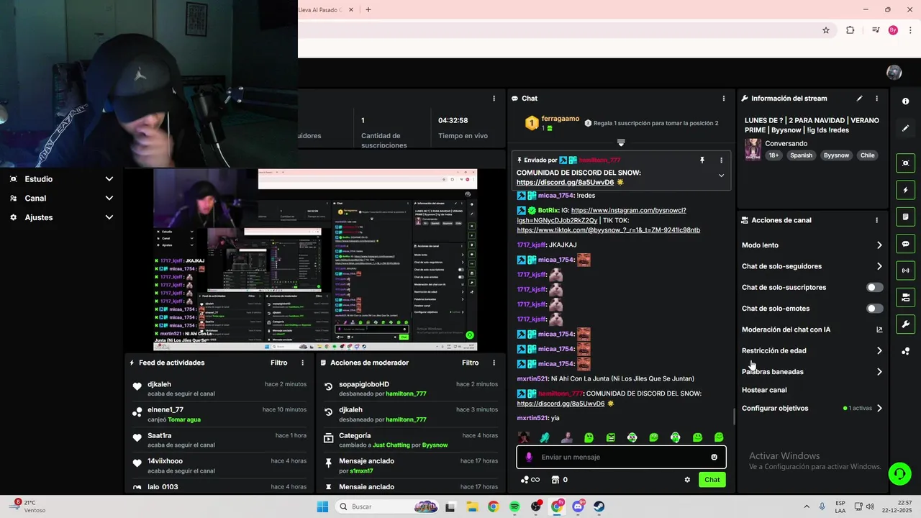Viewport: 921px width, 518px height.
Task: Open the browser extensions puzzle icon
Action: (x=850, y=30)
